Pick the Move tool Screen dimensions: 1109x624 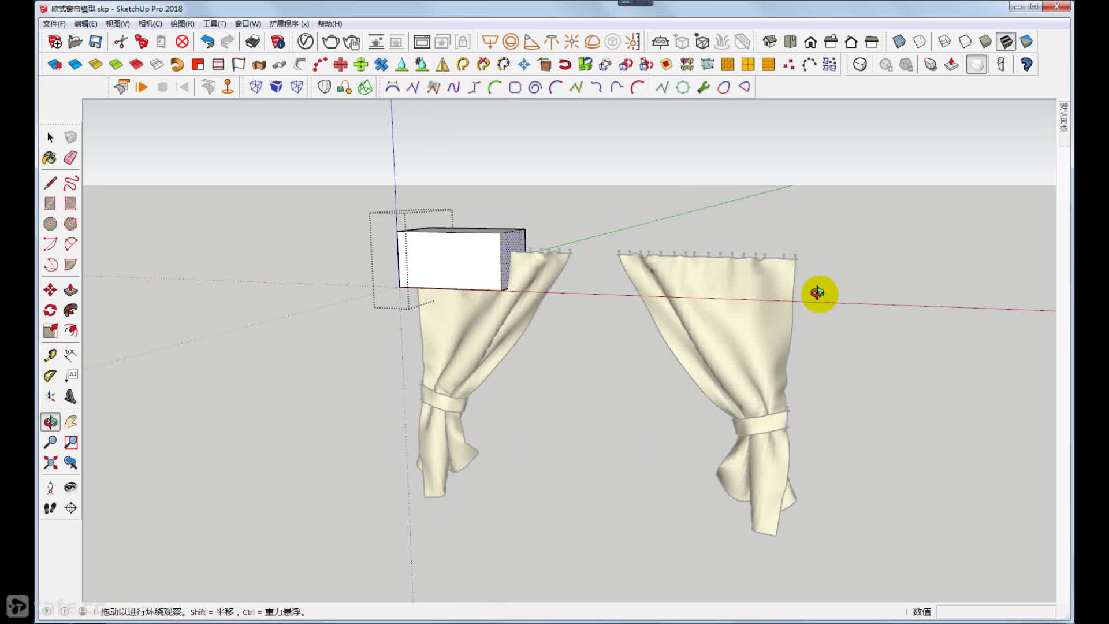(50, 290)
